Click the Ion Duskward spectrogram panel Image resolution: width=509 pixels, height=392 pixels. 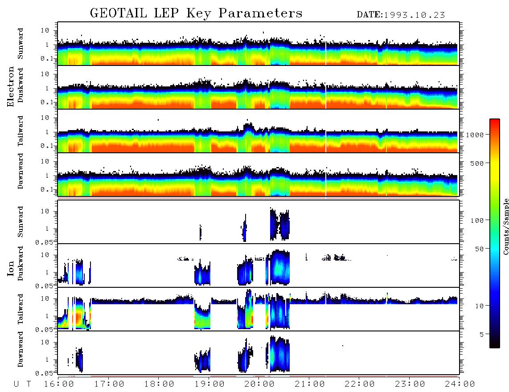pyautogui.click(x=259, y=265)
